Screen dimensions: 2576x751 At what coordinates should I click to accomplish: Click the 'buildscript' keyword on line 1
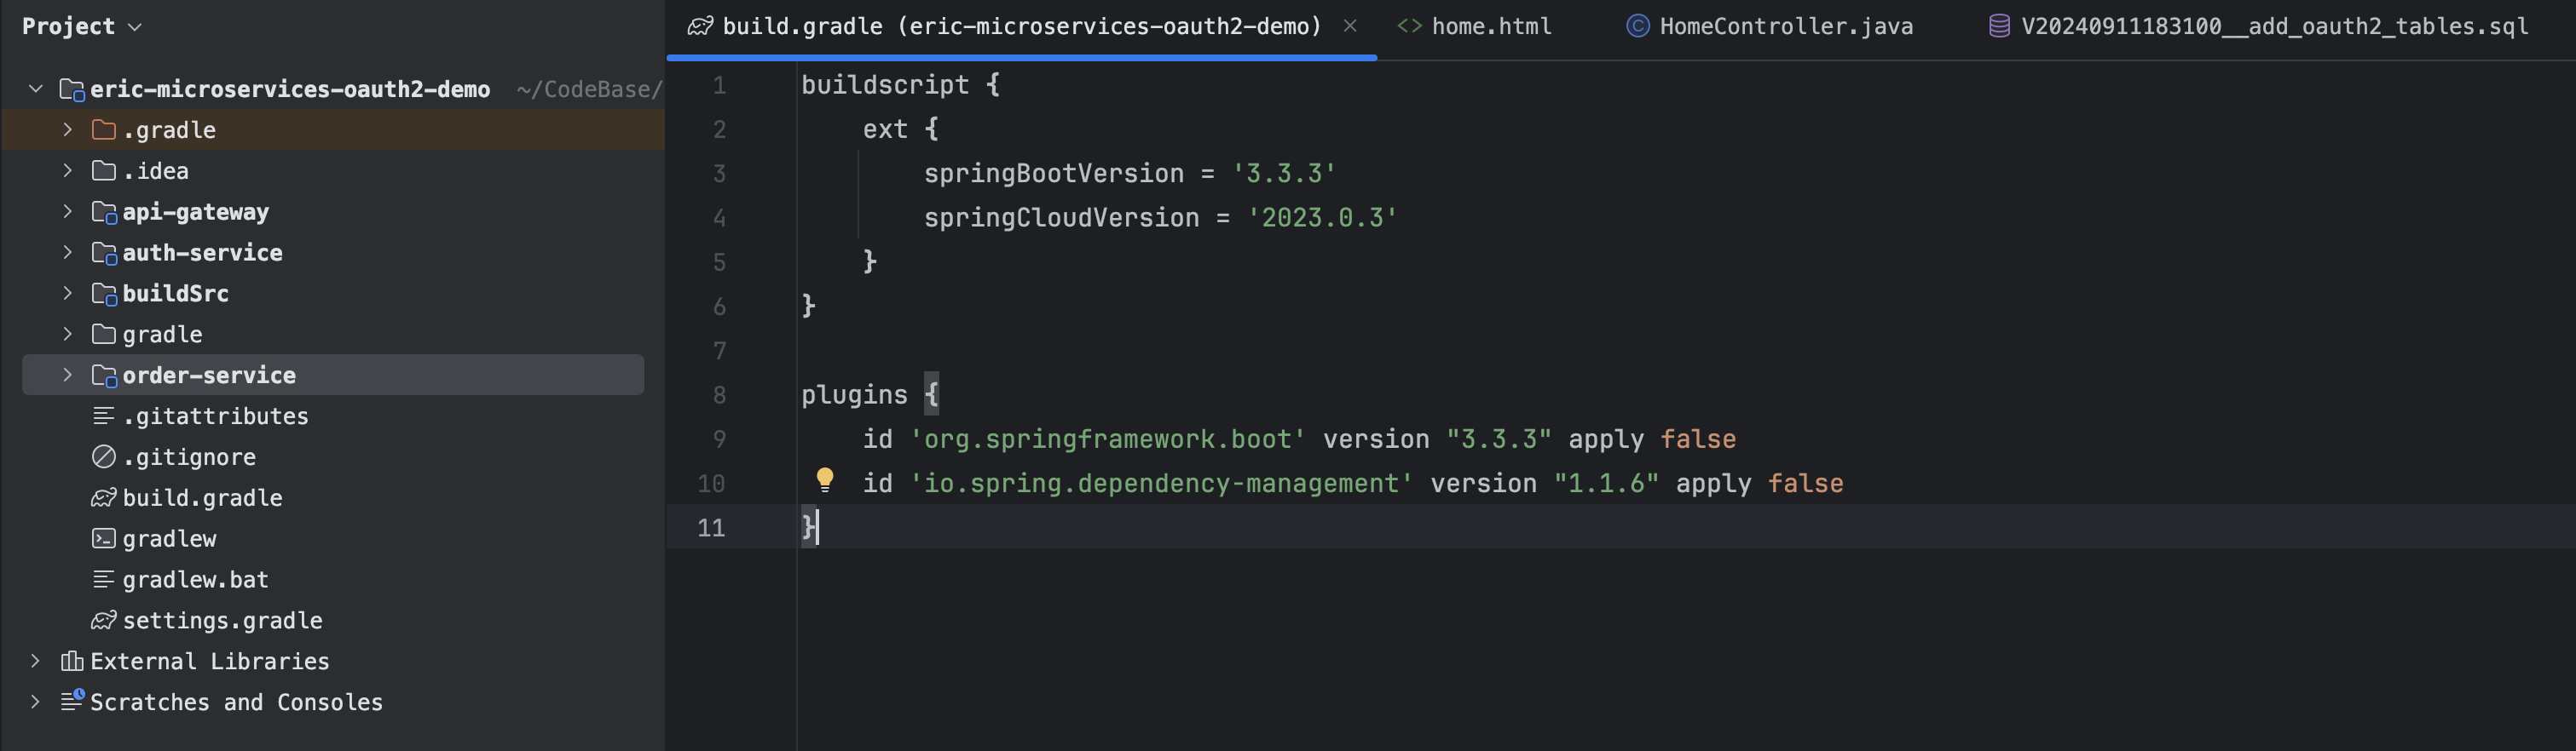coord(884,85)
